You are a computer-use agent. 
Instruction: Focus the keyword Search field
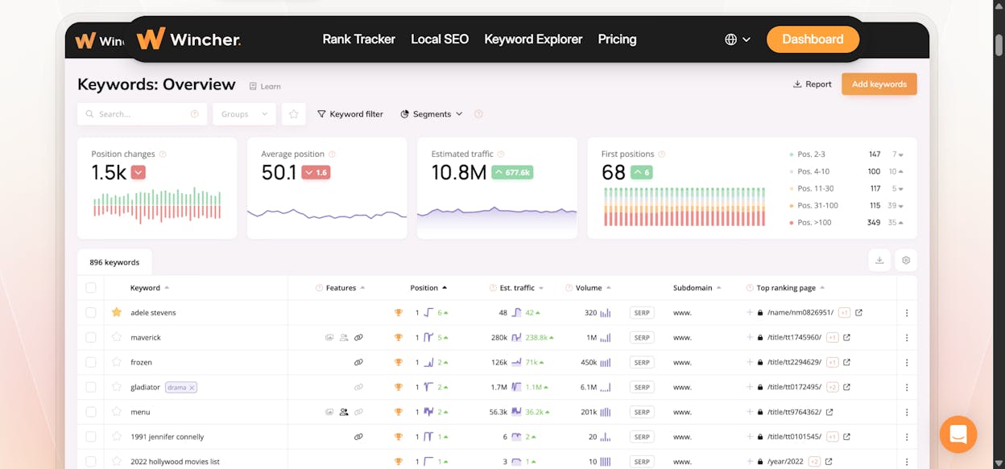pyautogui.click(x=142, y=114)
